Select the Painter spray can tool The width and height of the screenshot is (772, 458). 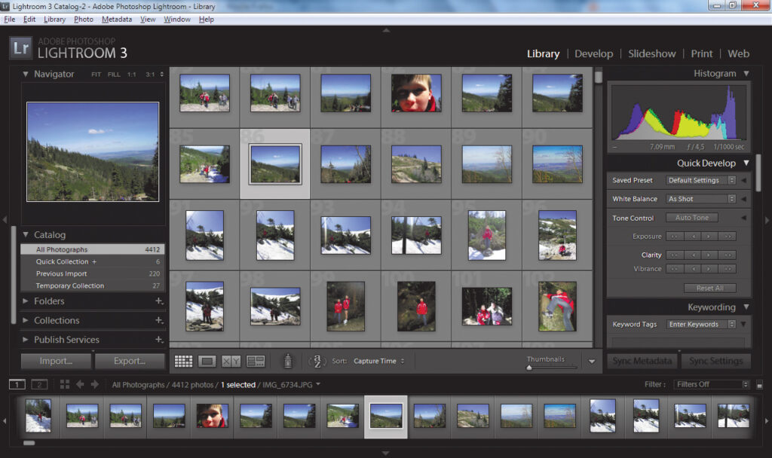[x=287, y=362]
